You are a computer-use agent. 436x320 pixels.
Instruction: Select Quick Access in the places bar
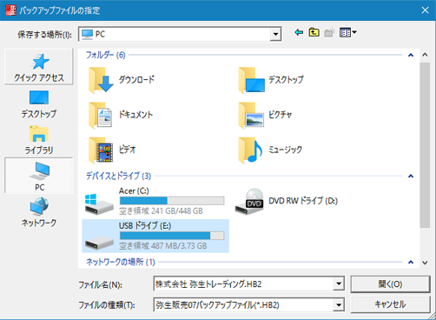[39, 67]
